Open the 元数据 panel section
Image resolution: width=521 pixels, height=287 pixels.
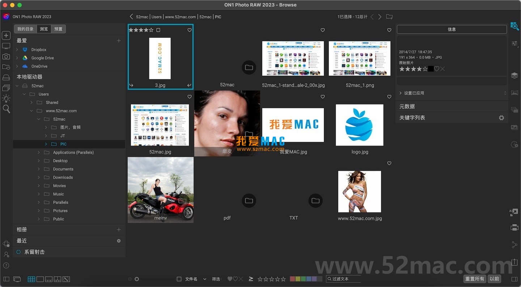(452, 106)
